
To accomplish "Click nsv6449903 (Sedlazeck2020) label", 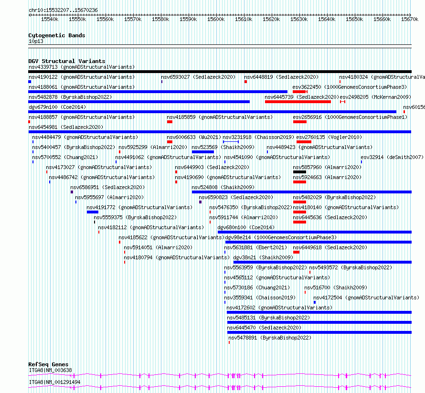I will tap(212, 167).
